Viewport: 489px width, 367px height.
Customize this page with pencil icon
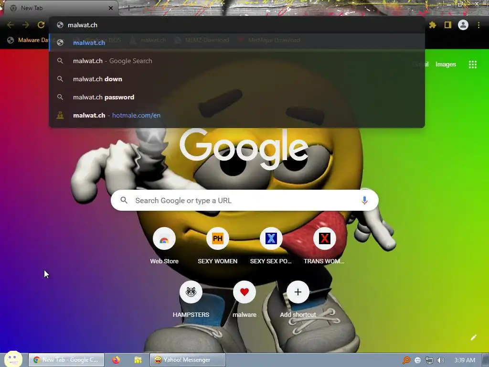coord(473,337)
